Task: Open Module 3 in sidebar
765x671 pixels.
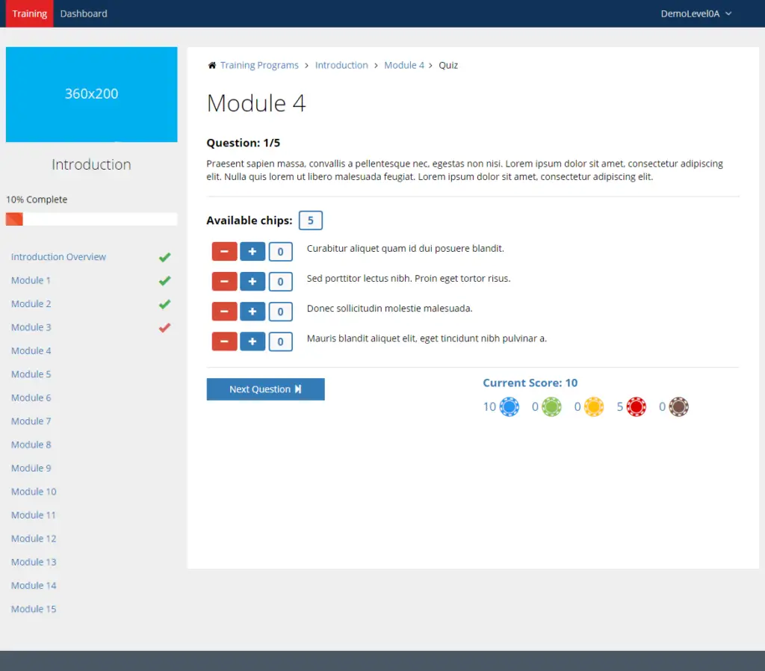Action: 31,327
